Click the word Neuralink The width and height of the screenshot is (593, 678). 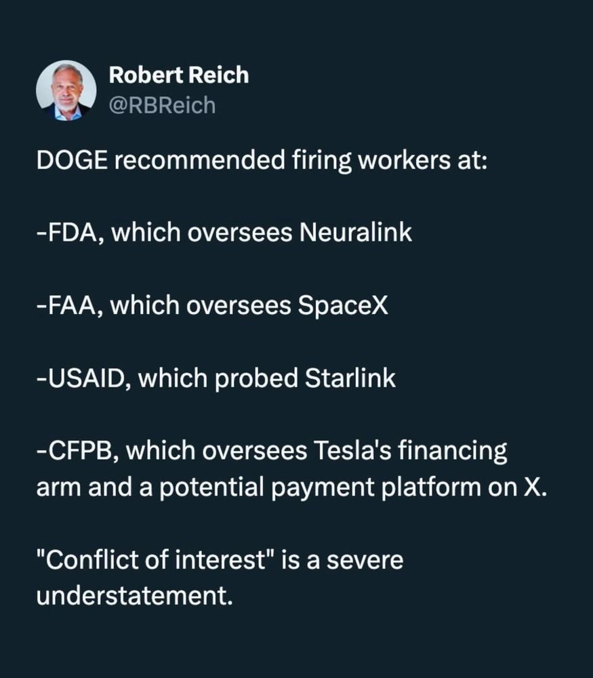355,232
